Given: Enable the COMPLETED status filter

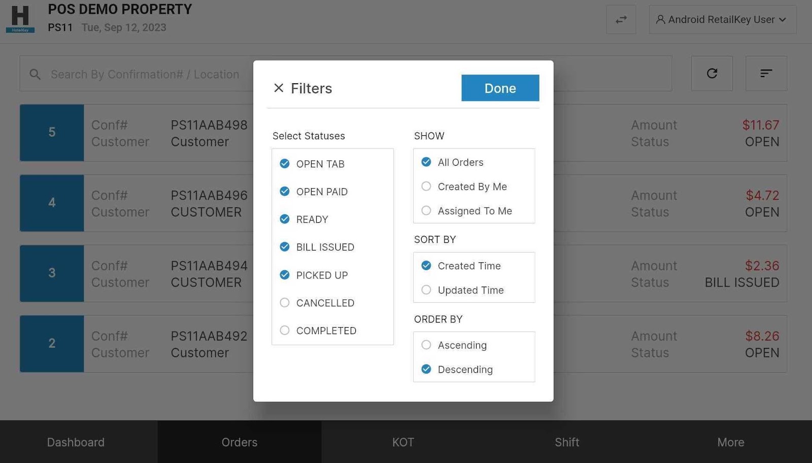Looking at the screenshot, I should (285, 331).
